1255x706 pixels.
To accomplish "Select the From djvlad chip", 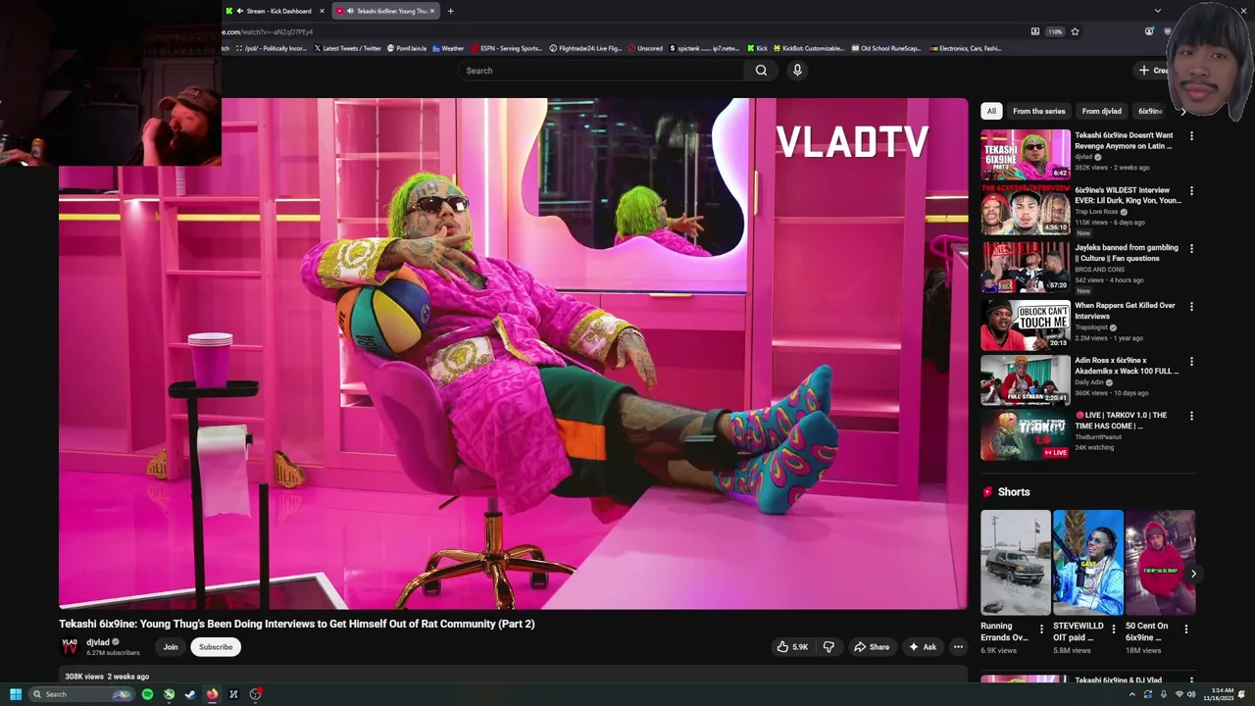I will coord(1101,112).
